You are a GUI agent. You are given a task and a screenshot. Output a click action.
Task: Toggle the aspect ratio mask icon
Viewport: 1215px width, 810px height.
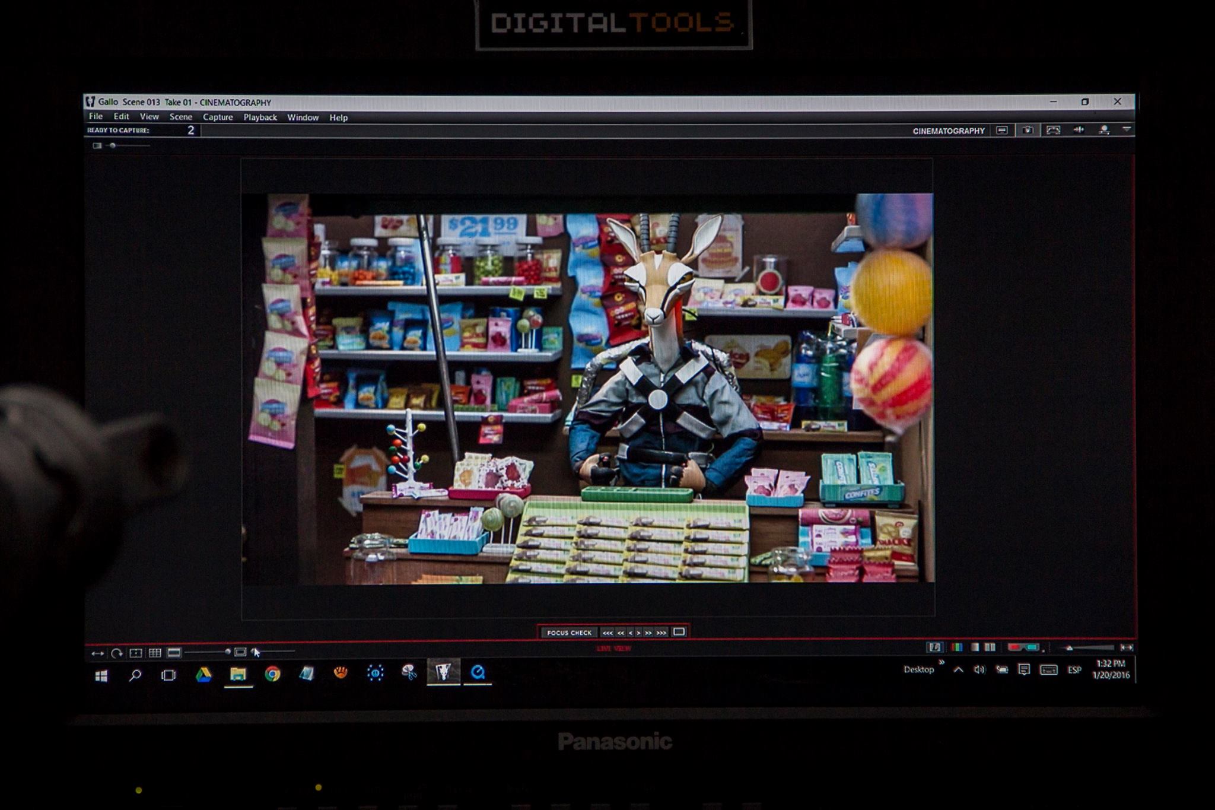pos(174,653)
